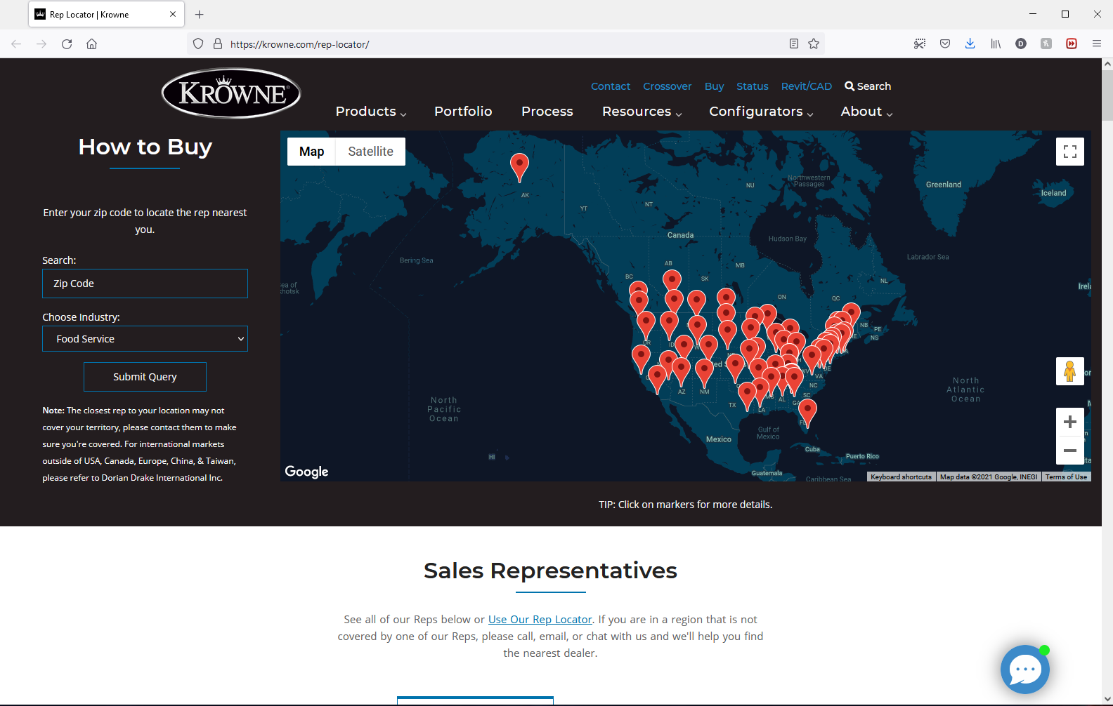The width and height of the screenshot is (1113, 706).
Task: Save page to Pocket
Action: pos(945,44)
